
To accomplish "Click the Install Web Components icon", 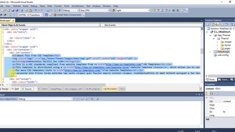I will (55, 15).
